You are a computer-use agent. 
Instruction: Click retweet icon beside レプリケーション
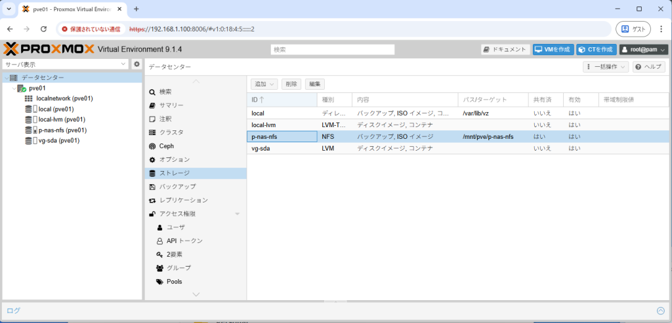tap(152, 200)
